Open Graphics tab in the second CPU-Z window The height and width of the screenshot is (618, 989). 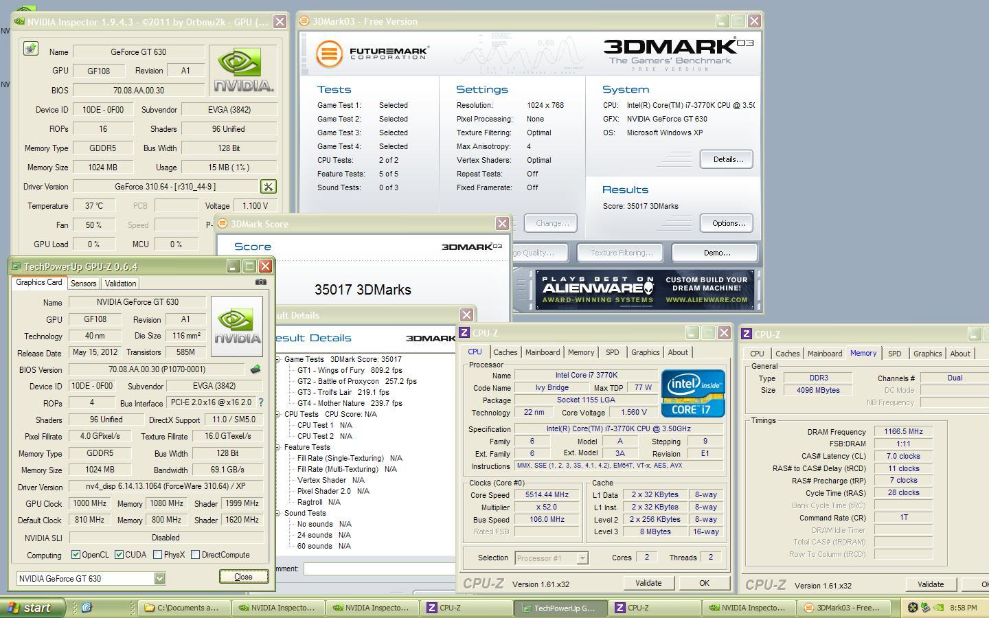tap(927, 354)
